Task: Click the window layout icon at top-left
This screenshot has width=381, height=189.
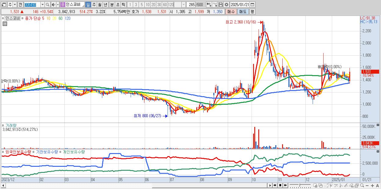Action: (x=4, y=5)
